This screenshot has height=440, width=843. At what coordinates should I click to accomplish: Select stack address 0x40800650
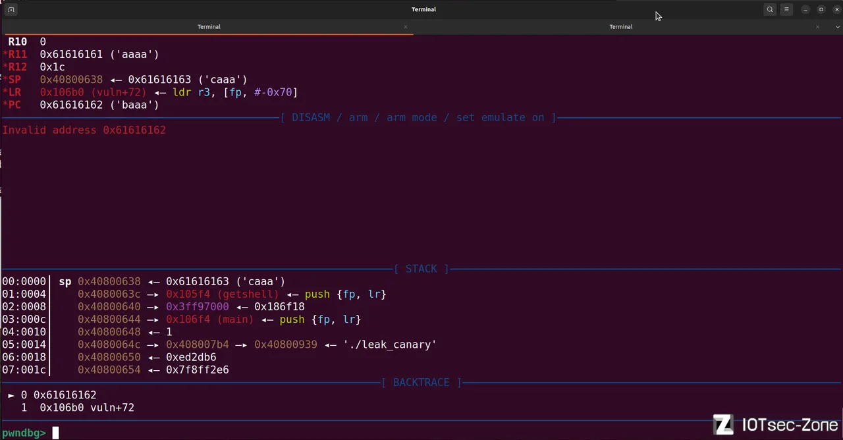coord(109,357)
